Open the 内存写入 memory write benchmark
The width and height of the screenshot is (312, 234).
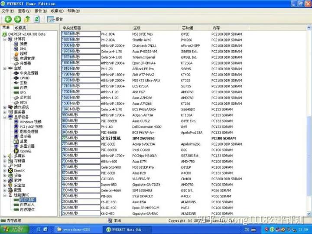click(27, 205)
